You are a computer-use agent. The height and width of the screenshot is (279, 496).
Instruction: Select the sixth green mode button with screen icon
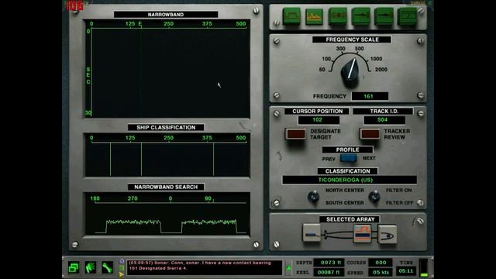(x=407, y=16)
